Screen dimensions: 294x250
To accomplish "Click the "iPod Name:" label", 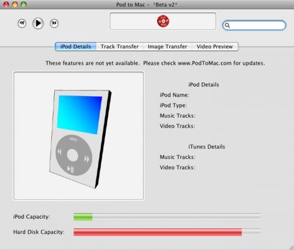I will click(175, 95).
